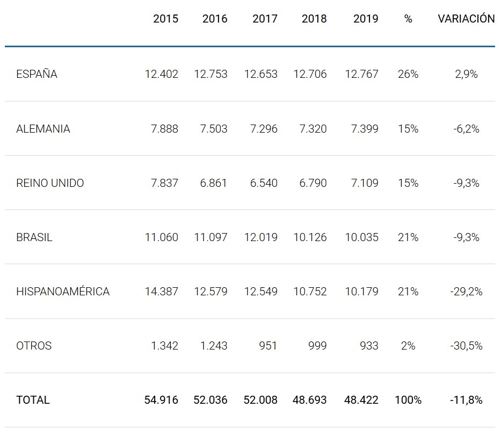Click the REINO UNIDO row label
This screenshot has width=501, height=429.
pyautogui.click(x=50, y=183)
